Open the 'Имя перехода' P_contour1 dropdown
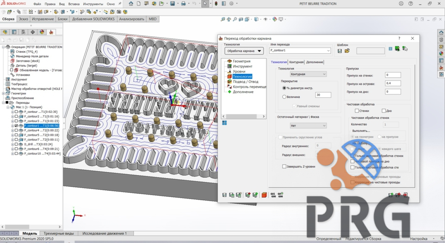 click(x=328, y=51)
